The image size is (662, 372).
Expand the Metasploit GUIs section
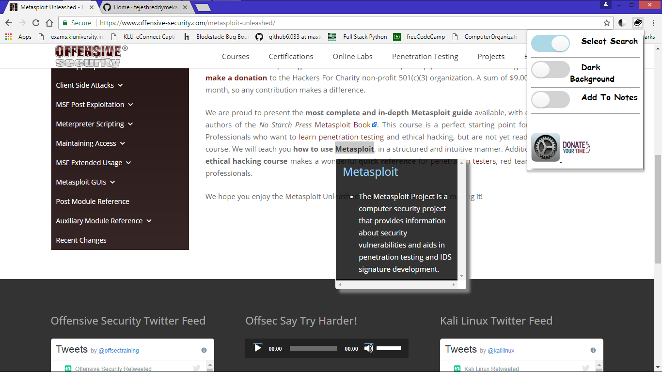[85, 182]
